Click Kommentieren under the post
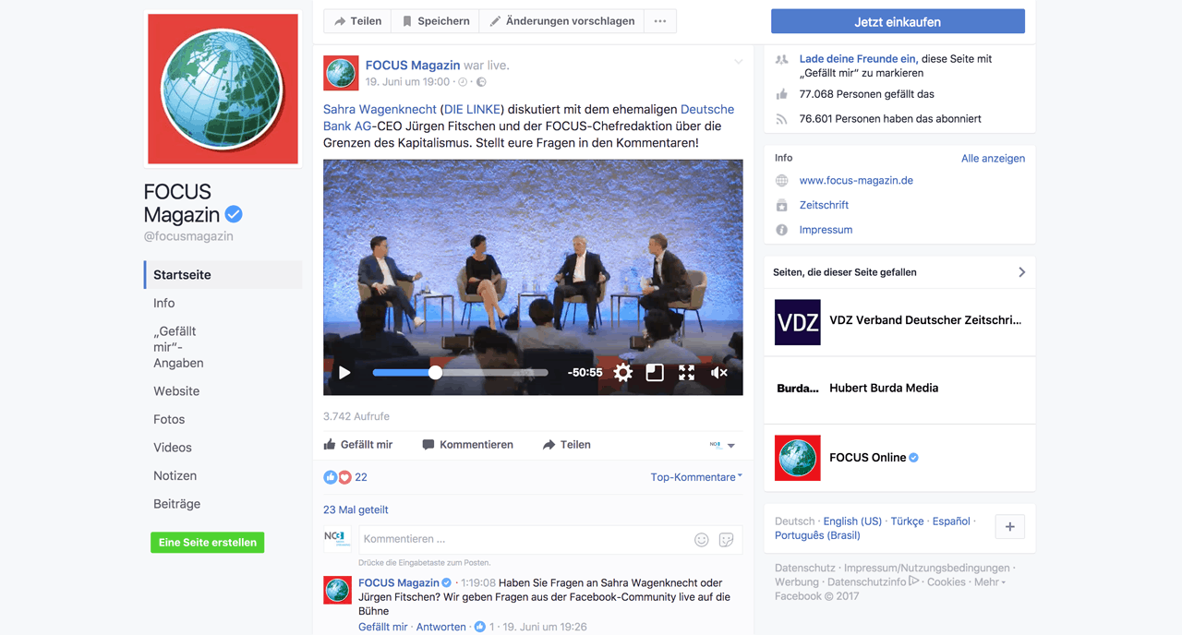Image resolution: width=1182 pixels, height=635 pixels. (467, 445)
